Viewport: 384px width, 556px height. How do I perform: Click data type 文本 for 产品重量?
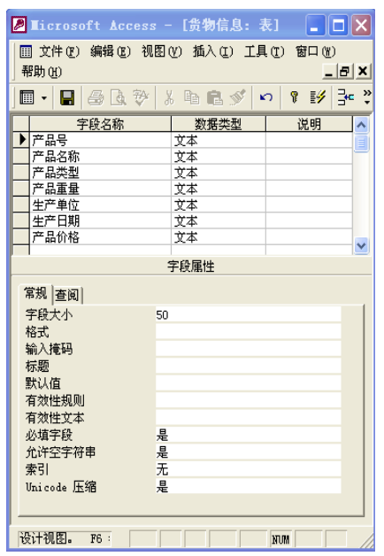click(x=219, y=189)
